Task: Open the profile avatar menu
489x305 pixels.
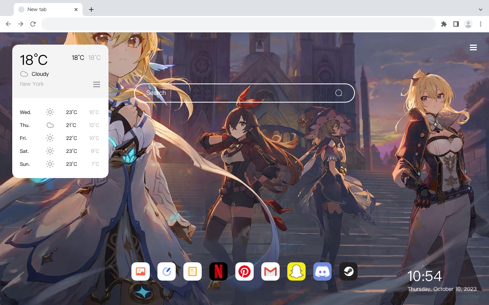Action: (x=468, y=24)
